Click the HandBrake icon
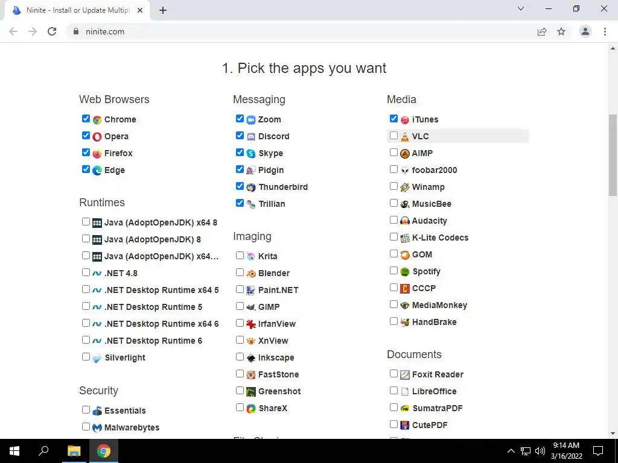This screenshot has height=463, width=618. (405, 323)
